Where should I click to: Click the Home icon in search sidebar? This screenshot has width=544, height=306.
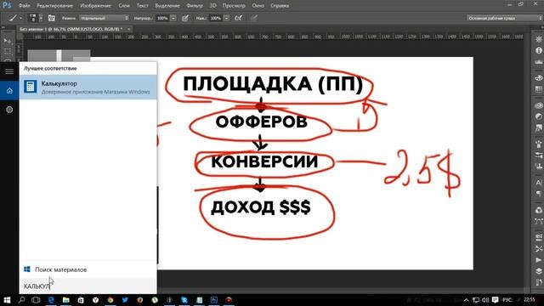(9, 91)
